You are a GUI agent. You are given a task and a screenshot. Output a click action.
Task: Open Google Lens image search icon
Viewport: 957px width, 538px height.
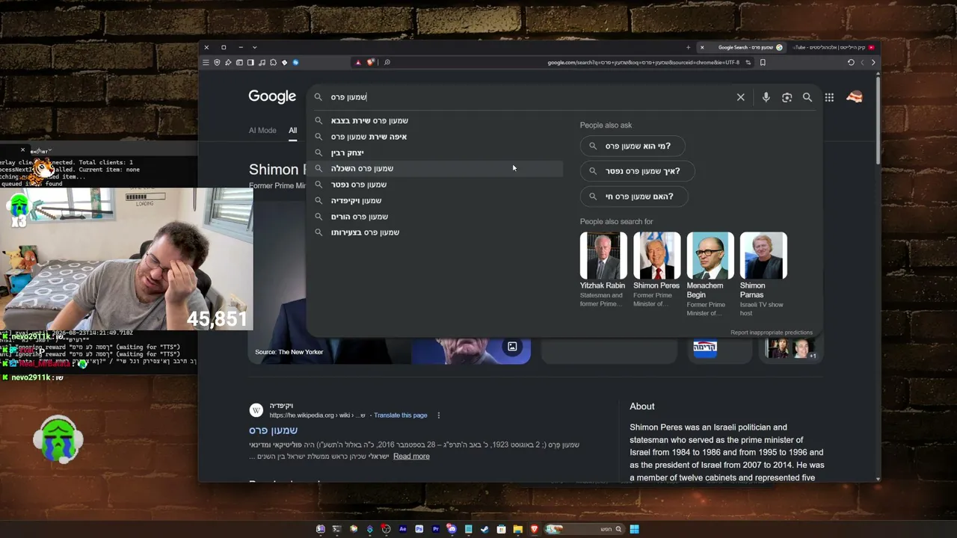tap(787, 97)
